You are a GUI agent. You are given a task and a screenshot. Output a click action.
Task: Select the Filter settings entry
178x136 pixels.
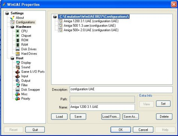(x=24, y=85)
